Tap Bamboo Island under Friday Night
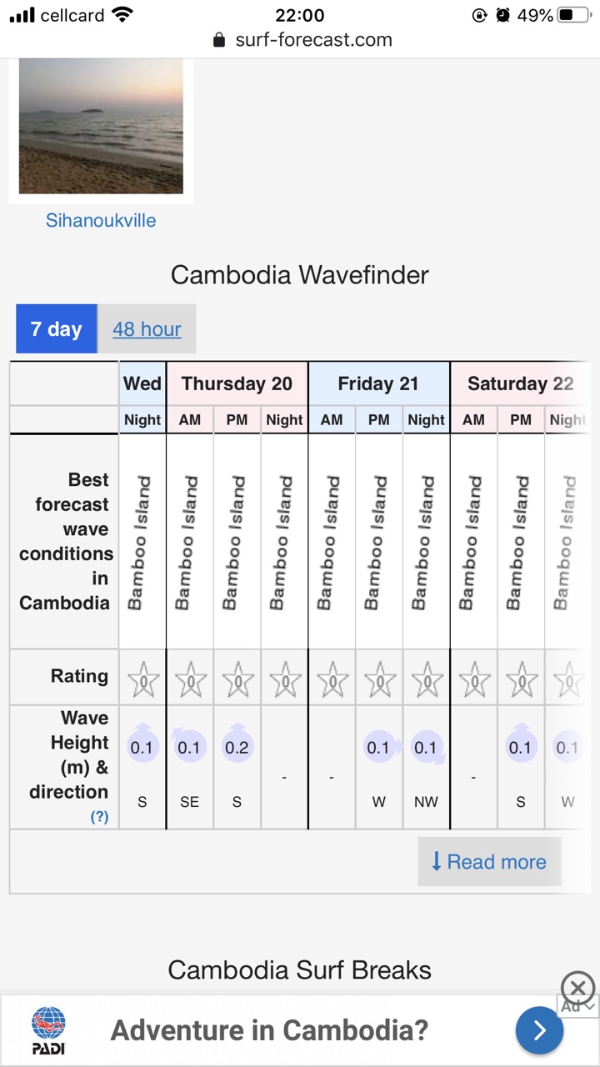The width and height of the screenshot is (600, 1067). (427, 542)
